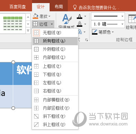The height and width of the screenshot is (134, 136).
Task: Switch to the 布局 tab
Action: click(x=59, y=7)
